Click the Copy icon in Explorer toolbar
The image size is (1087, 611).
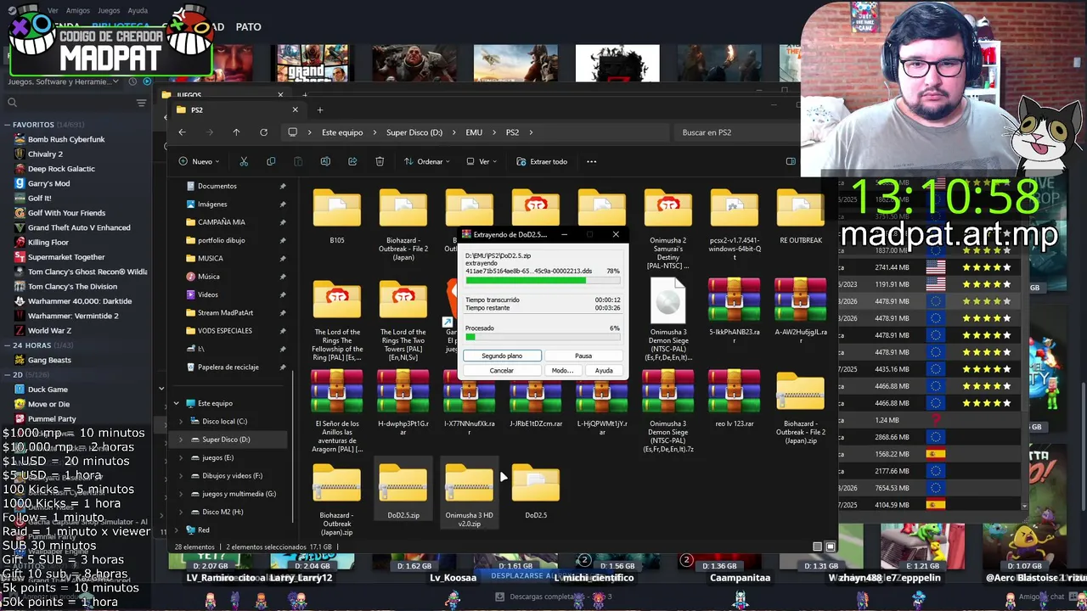[271, 161]
